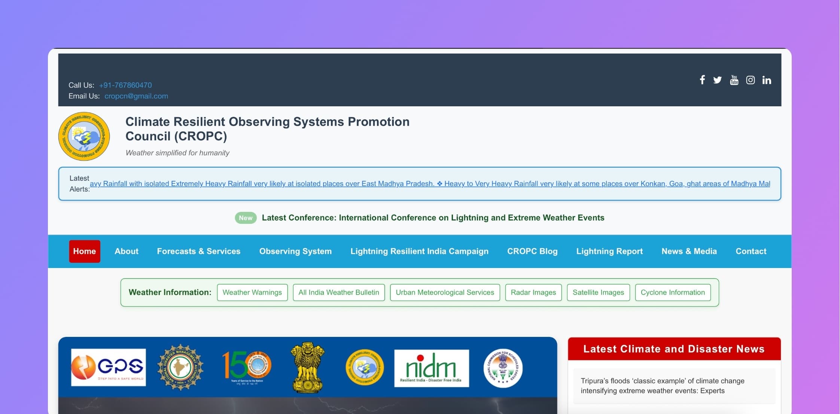Open the Forecasts & Services menu
The height and width of the screenshot is (414, 840).
198,251
